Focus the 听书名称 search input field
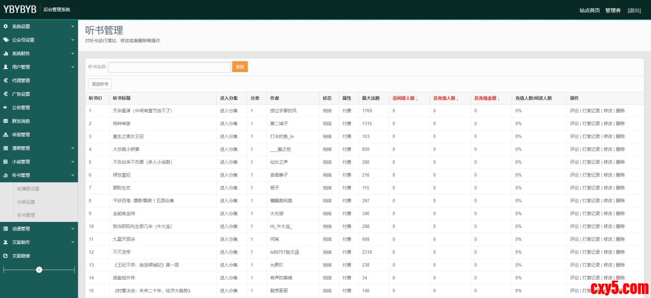 pos(169,67)
